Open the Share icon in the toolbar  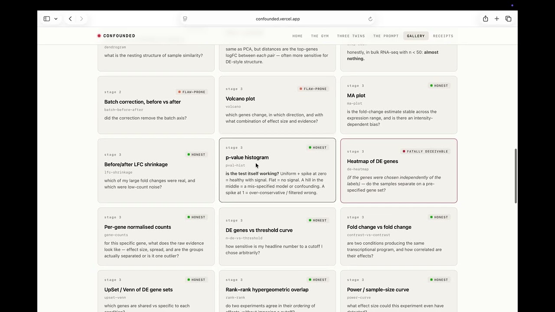(486, 19)
